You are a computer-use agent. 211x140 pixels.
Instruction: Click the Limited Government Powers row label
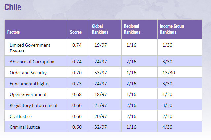pyautogui.click(x=30, y=48)
